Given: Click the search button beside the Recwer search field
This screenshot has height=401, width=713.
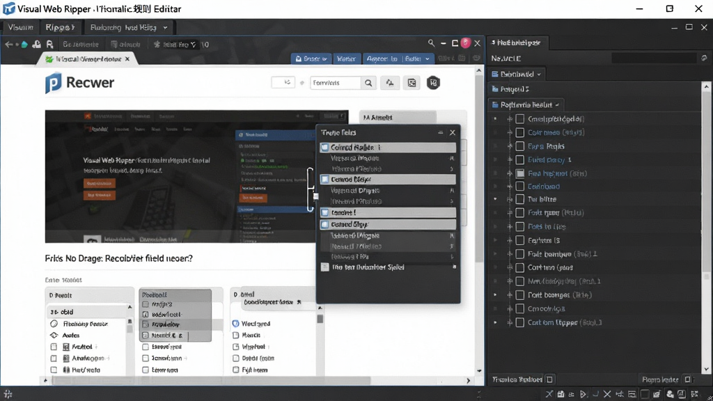Looking at the screenshot, I should point(368,83).
